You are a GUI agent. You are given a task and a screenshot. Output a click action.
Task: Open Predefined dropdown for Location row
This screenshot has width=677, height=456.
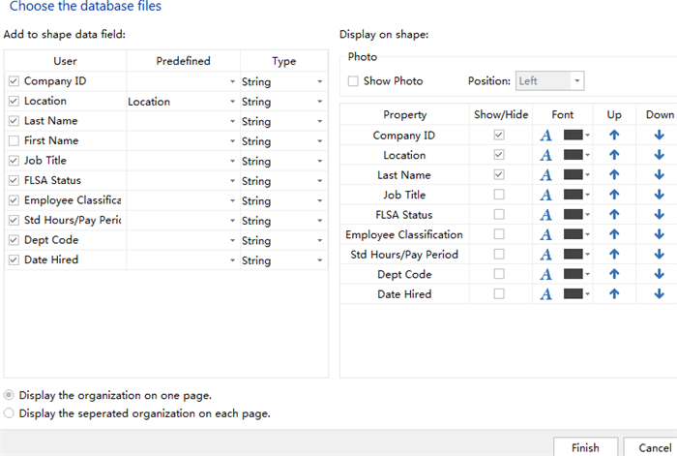(232, 102)
